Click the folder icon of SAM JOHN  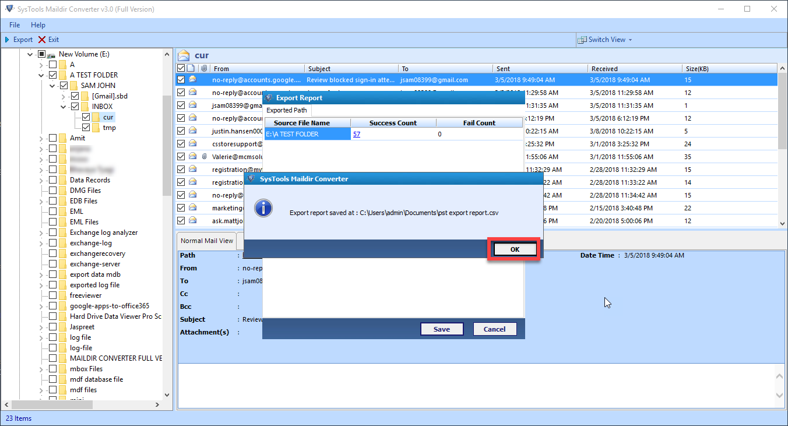74,86
